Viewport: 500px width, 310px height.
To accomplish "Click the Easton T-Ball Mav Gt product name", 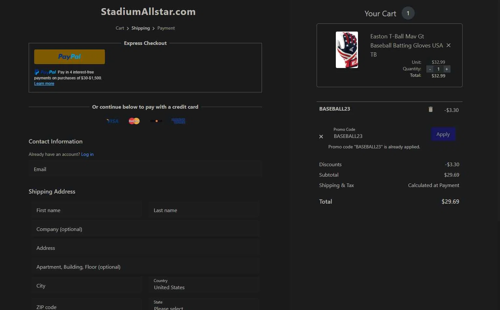I will (x=407, y=46).
